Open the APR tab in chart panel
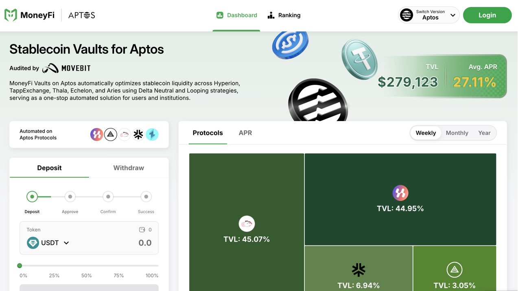The width and height of the screenshot is (518, 291). (x=245, y=133)
